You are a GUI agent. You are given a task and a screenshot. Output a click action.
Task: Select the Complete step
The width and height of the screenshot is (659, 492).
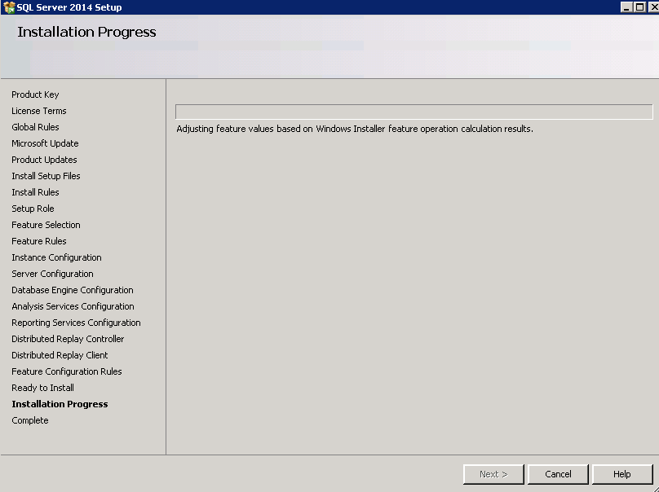coord(30,420)
